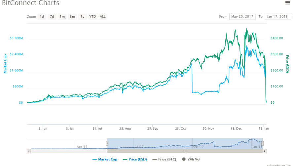Click the scrollbar right arrow button
The height and width of the screenshot is (166, 294).
(x=265, y=151)
